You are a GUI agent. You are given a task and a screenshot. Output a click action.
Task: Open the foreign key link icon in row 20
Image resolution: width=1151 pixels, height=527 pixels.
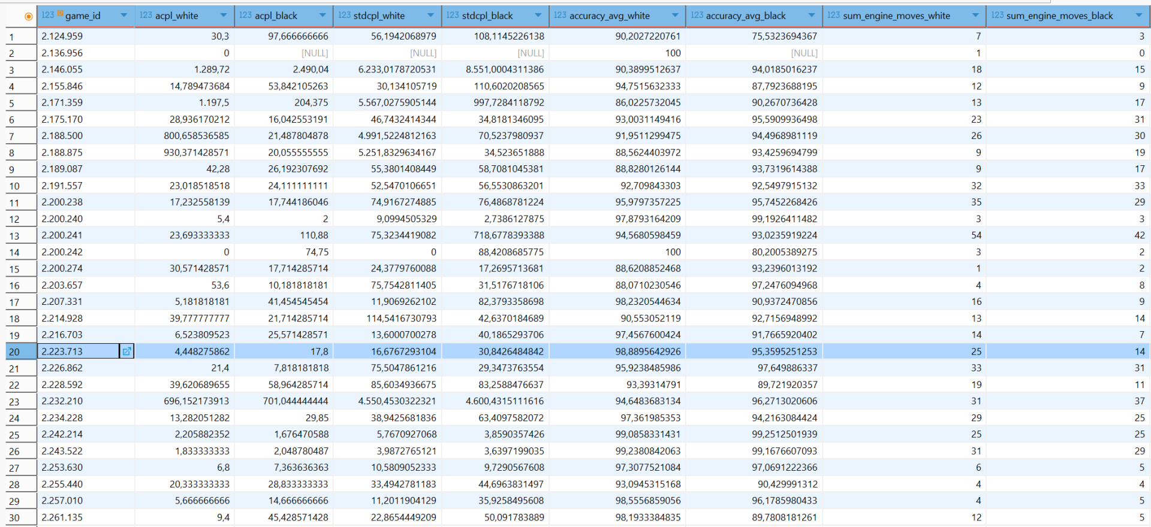126,352
